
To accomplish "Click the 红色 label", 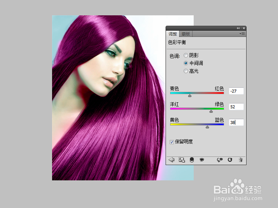I will point(219,88).
